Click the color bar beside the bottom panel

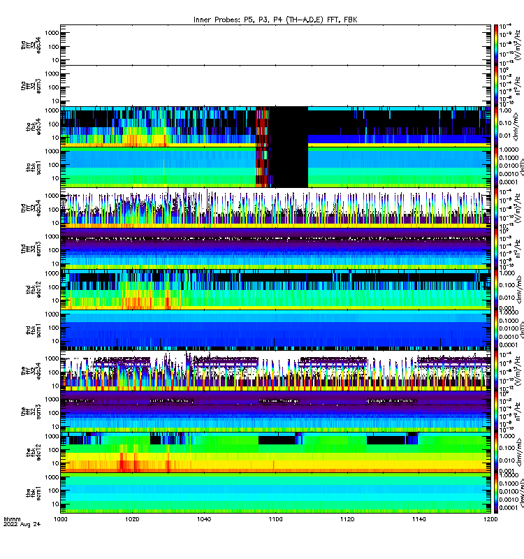pos(496,493)
